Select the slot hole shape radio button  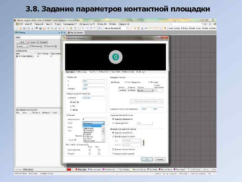[x=71, y=110]
